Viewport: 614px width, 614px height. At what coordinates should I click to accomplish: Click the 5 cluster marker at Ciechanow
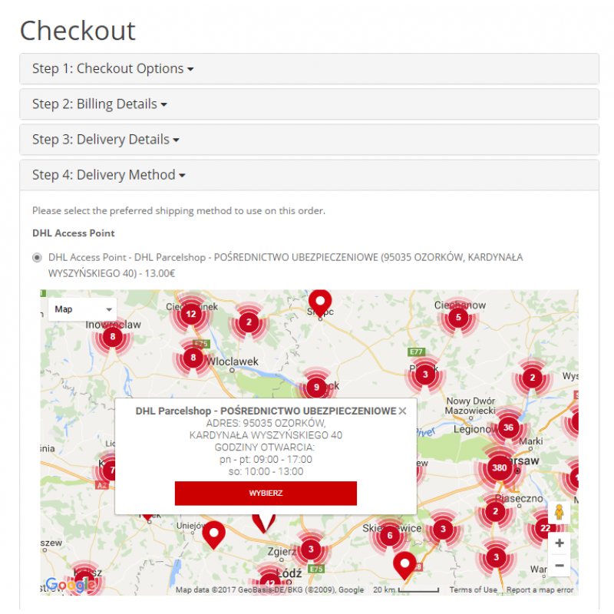coord(458,317)
